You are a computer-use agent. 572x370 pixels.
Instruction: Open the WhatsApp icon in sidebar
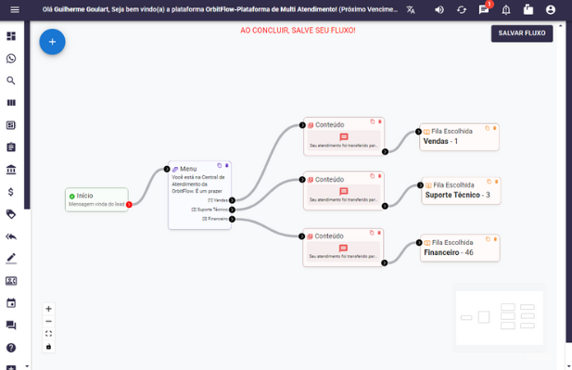(11, 58)
